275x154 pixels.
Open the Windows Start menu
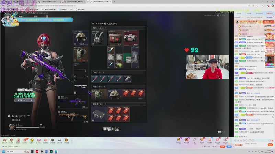point(3,151)
